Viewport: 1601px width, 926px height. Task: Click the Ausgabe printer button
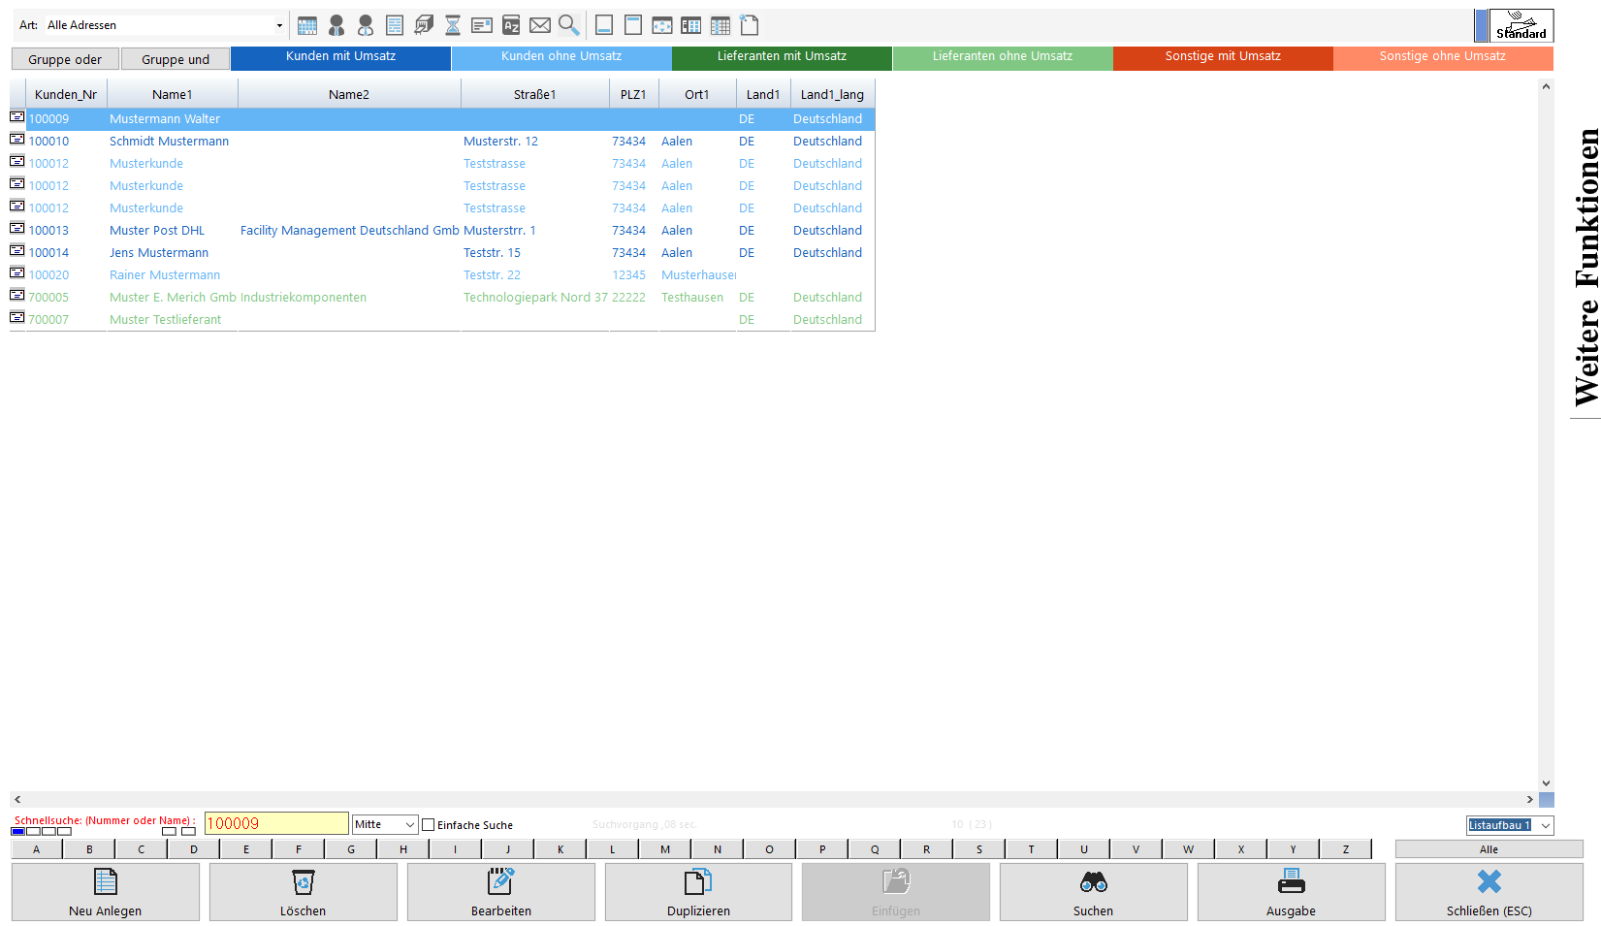[x=1291, y=891]
